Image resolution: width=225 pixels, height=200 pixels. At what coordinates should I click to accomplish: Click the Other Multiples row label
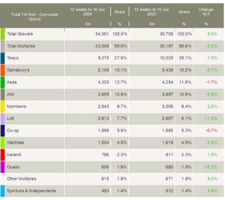[x=22, y=179]
